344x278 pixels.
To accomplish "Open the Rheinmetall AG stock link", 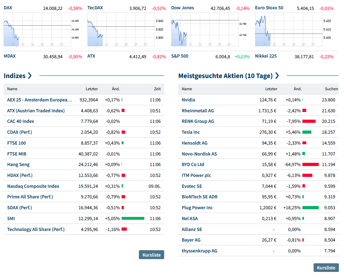I will point(198,111).
